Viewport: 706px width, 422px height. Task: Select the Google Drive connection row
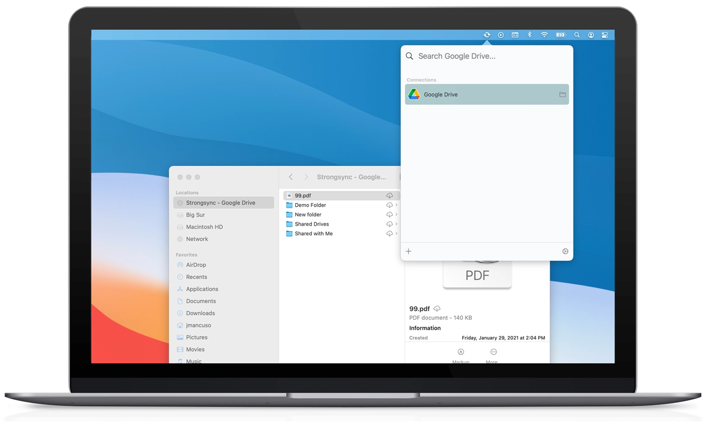[x=487, y=94]
